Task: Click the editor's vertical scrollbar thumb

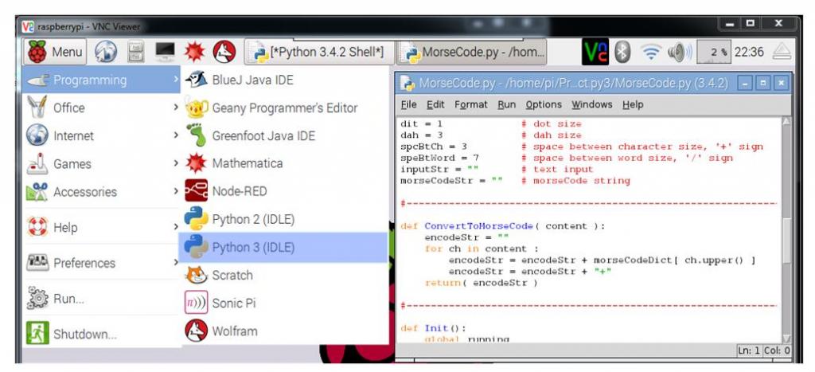Action: (786, 241)
